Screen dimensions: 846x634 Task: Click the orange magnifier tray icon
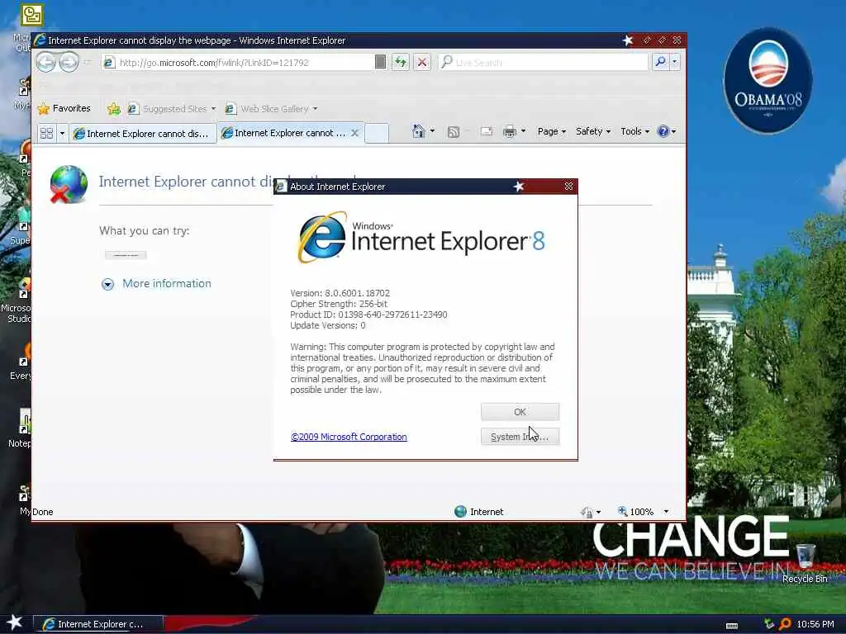tap(785, 624)
